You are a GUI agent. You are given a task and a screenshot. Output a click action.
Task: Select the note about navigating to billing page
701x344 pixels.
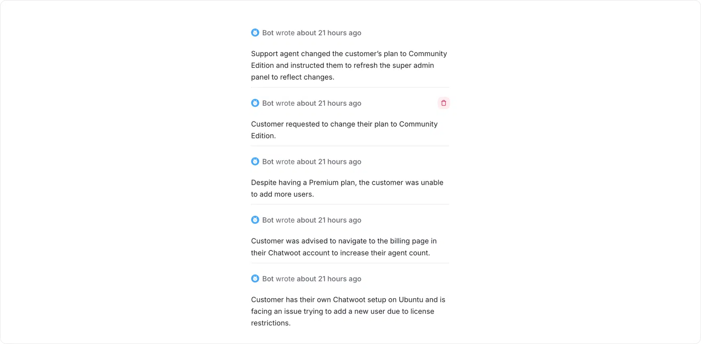[344, 247]
